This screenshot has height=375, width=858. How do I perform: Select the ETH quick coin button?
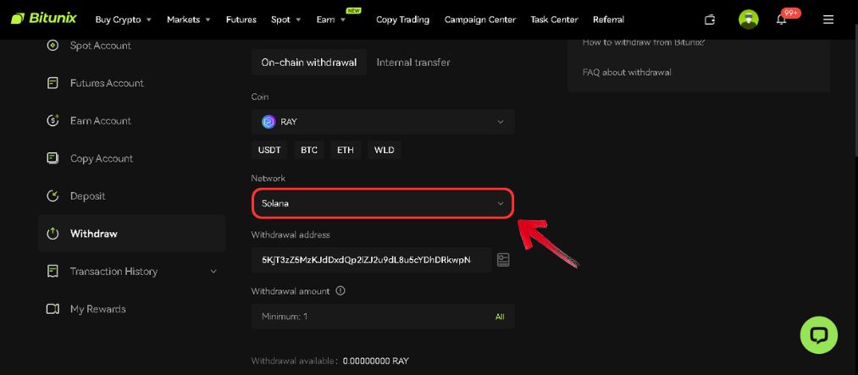[x=346, y=150]
